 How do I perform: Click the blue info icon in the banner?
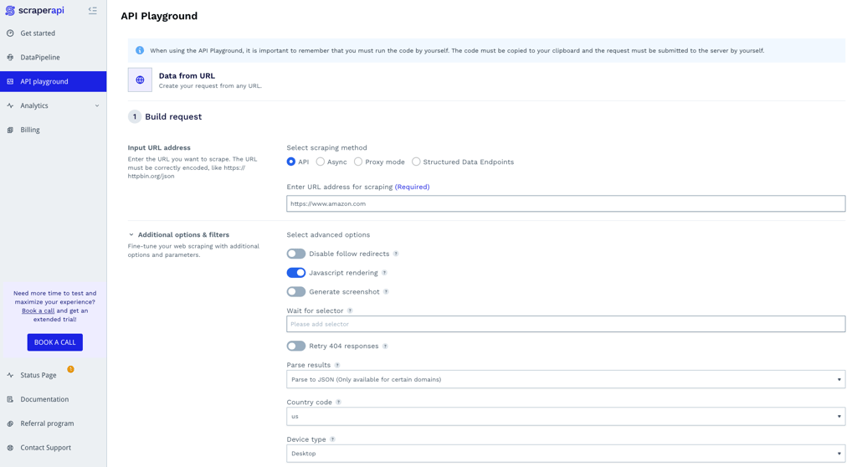140,50
